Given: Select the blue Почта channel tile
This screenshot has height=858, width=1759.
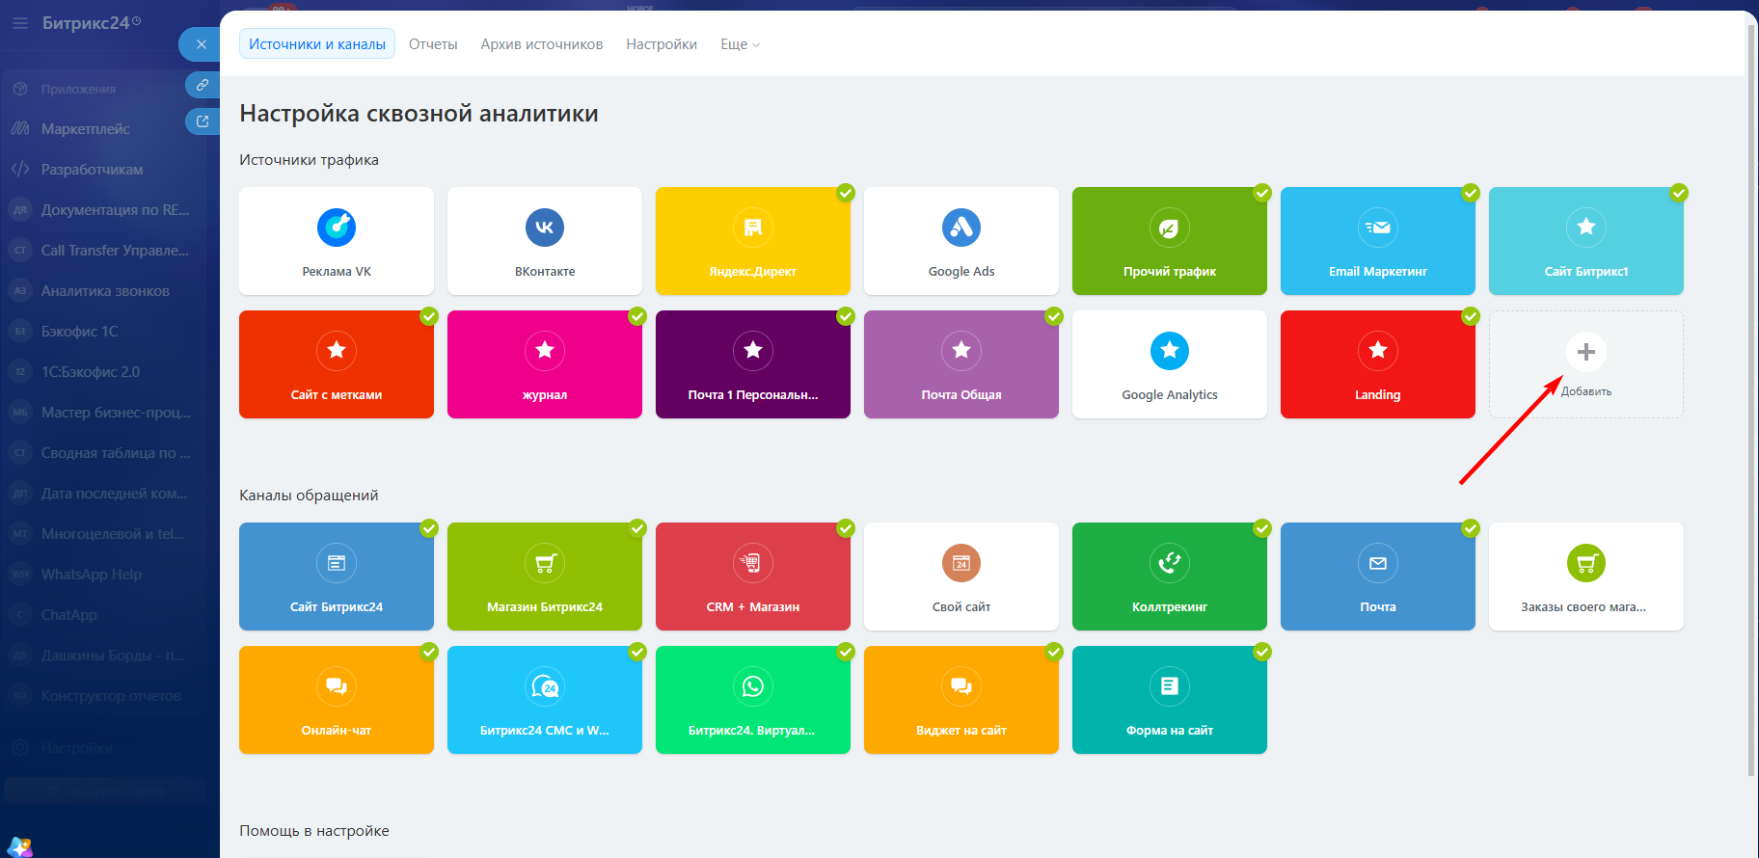Looking at the screenshot, I should [x=1378, y=576].
